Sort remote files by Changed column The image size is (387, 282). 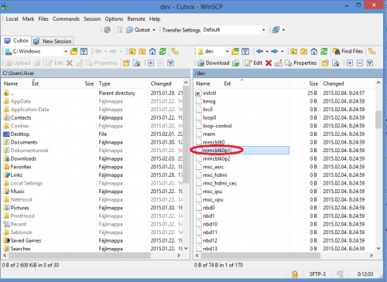[334, 83]
